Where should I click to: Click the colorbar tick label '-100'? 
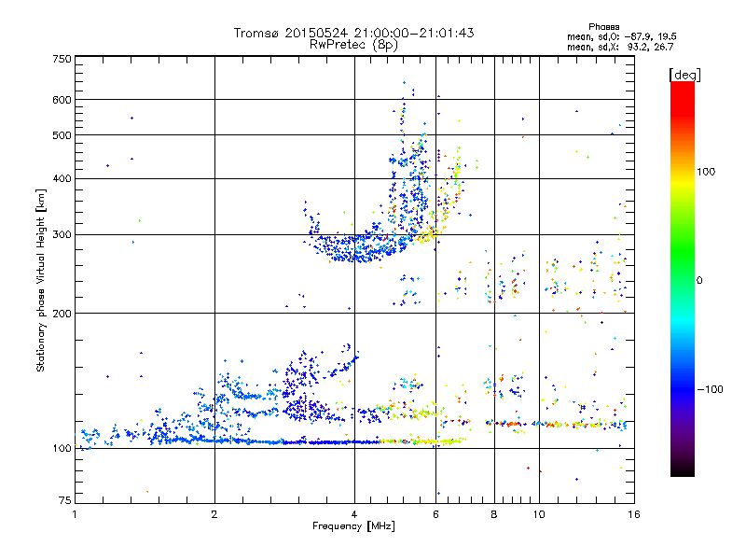tap(710, 389)
